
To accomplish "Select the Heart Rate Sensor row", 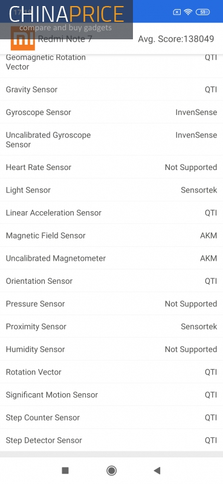I will tap(111, 167).
